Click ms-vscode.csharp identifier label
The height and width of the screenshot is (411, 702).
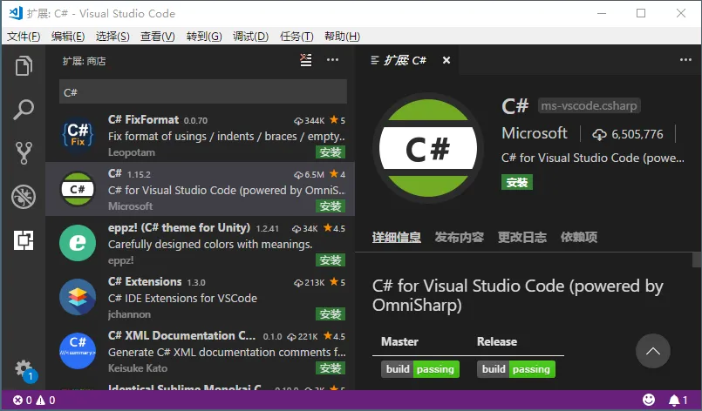pos(590,106)
